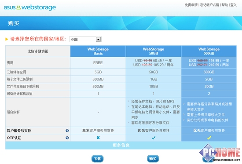This screenshot has width=242, height=164.
Task: Click the 云端储存空间 row label
Action: tap(16, 72)
